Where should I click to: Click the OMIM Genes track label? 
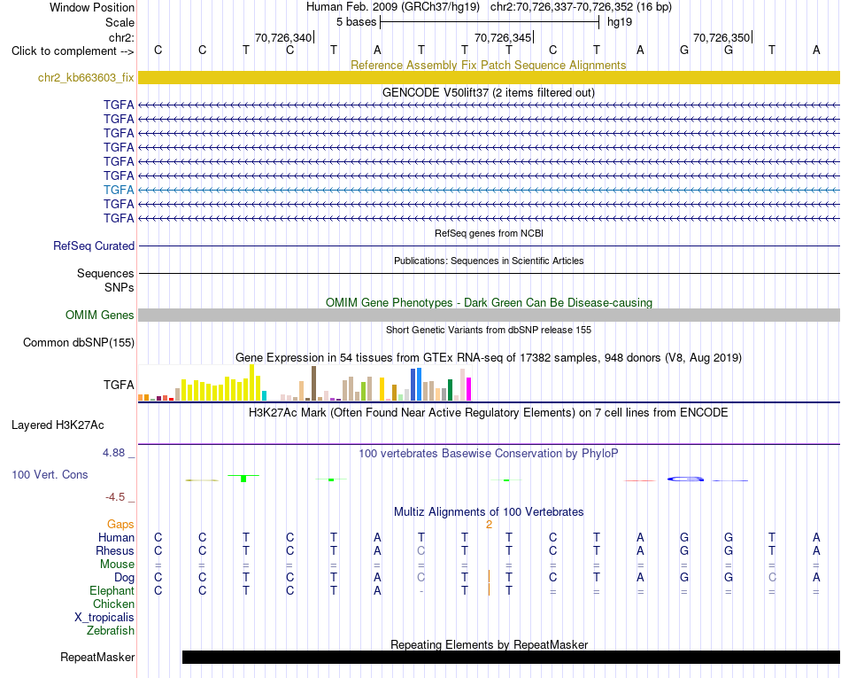coord(100,316)
